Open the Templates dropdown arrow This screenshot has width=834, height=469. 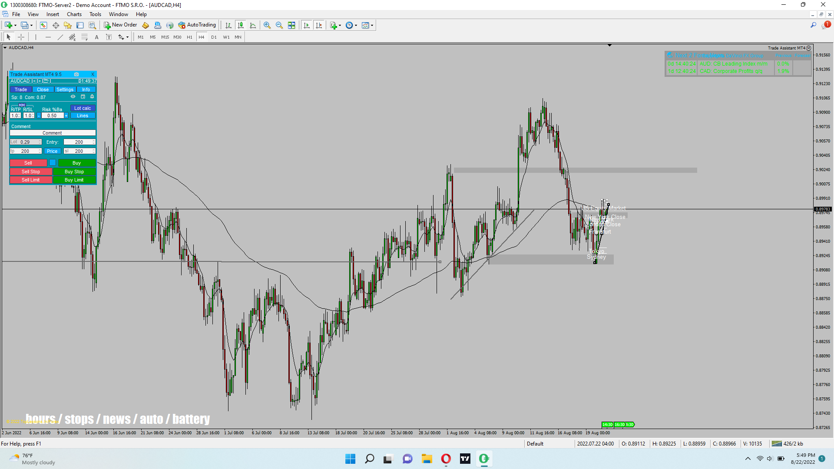pos(372,25)
